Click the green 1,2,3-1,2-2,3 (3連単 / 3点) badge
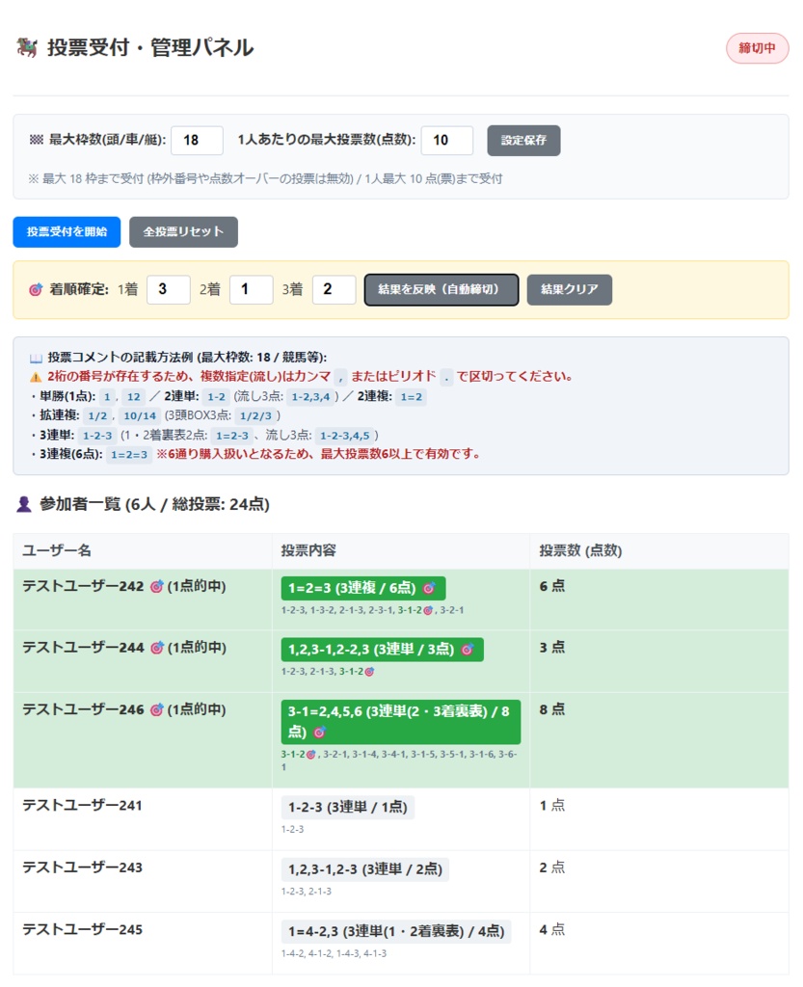803x987 pixels. 382,649
